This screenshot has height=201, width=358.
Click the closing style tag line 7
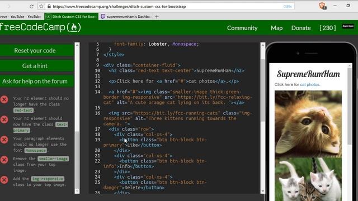(114, 55)
